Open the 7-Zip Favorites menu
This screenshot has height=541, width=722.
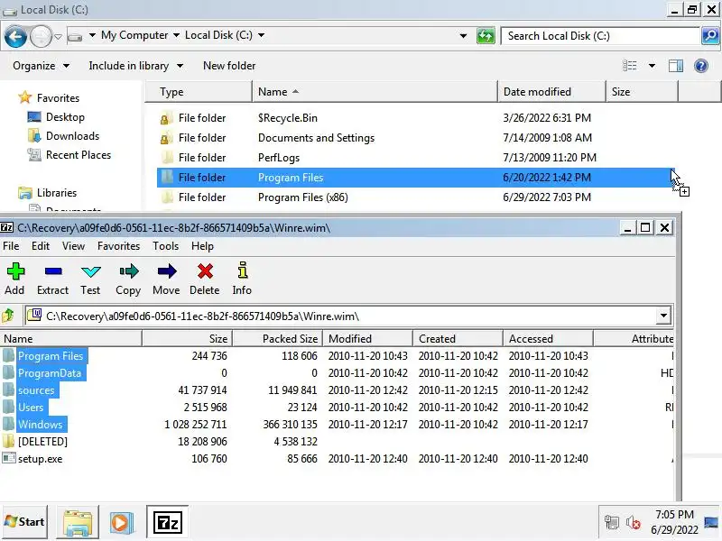118,246
